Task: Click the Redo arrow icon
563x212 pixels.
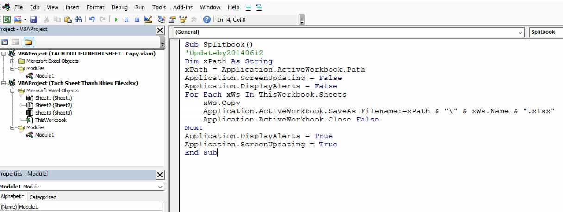Action: tap(102, 19)
